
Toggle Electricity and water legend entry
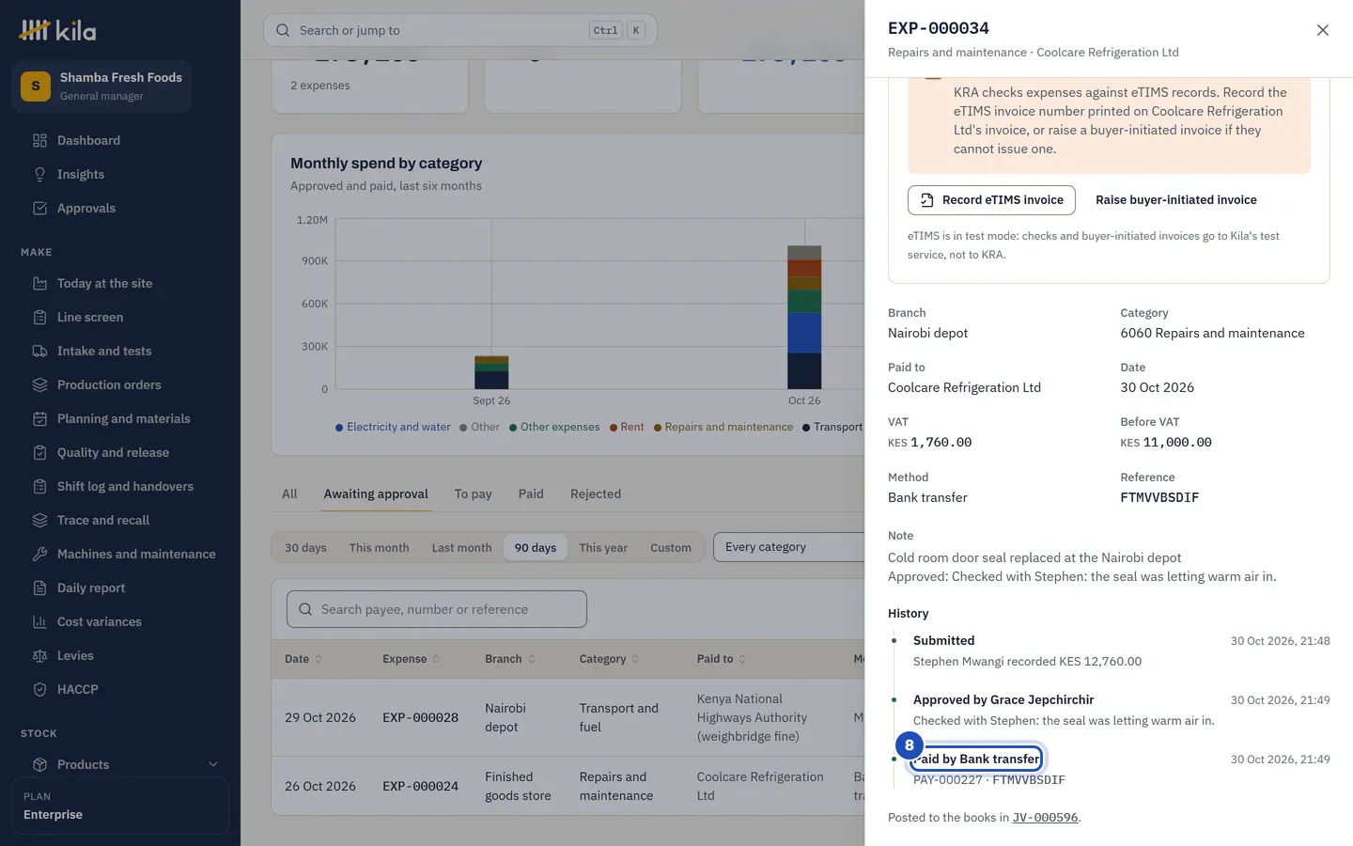point(393,427)
